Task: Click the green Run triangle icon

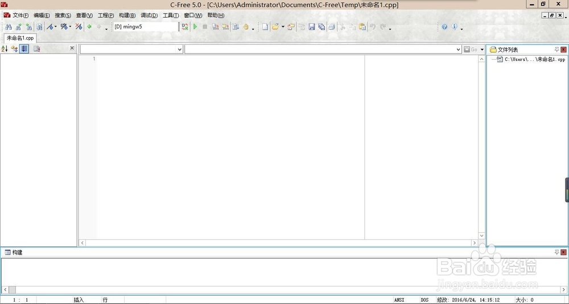Action: pyautogui.click(x=195, y=27)
